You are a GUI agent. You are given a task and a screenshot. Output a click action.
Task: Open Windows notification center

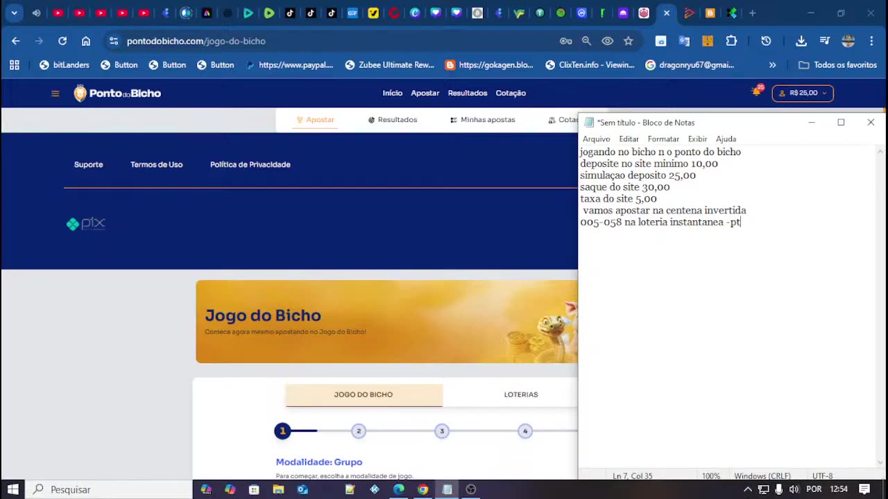tap(864, 489)
